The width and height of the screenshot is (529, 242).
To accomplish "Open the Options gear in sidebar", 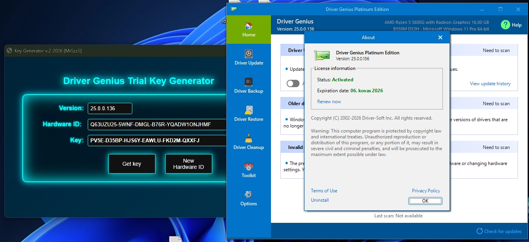I will 249,198.
